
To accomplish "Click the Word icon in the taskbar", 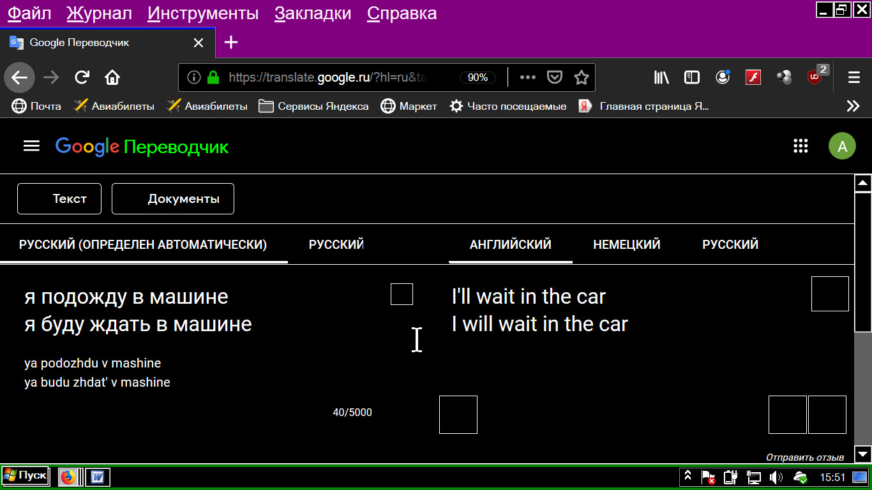I will point(98,477).
